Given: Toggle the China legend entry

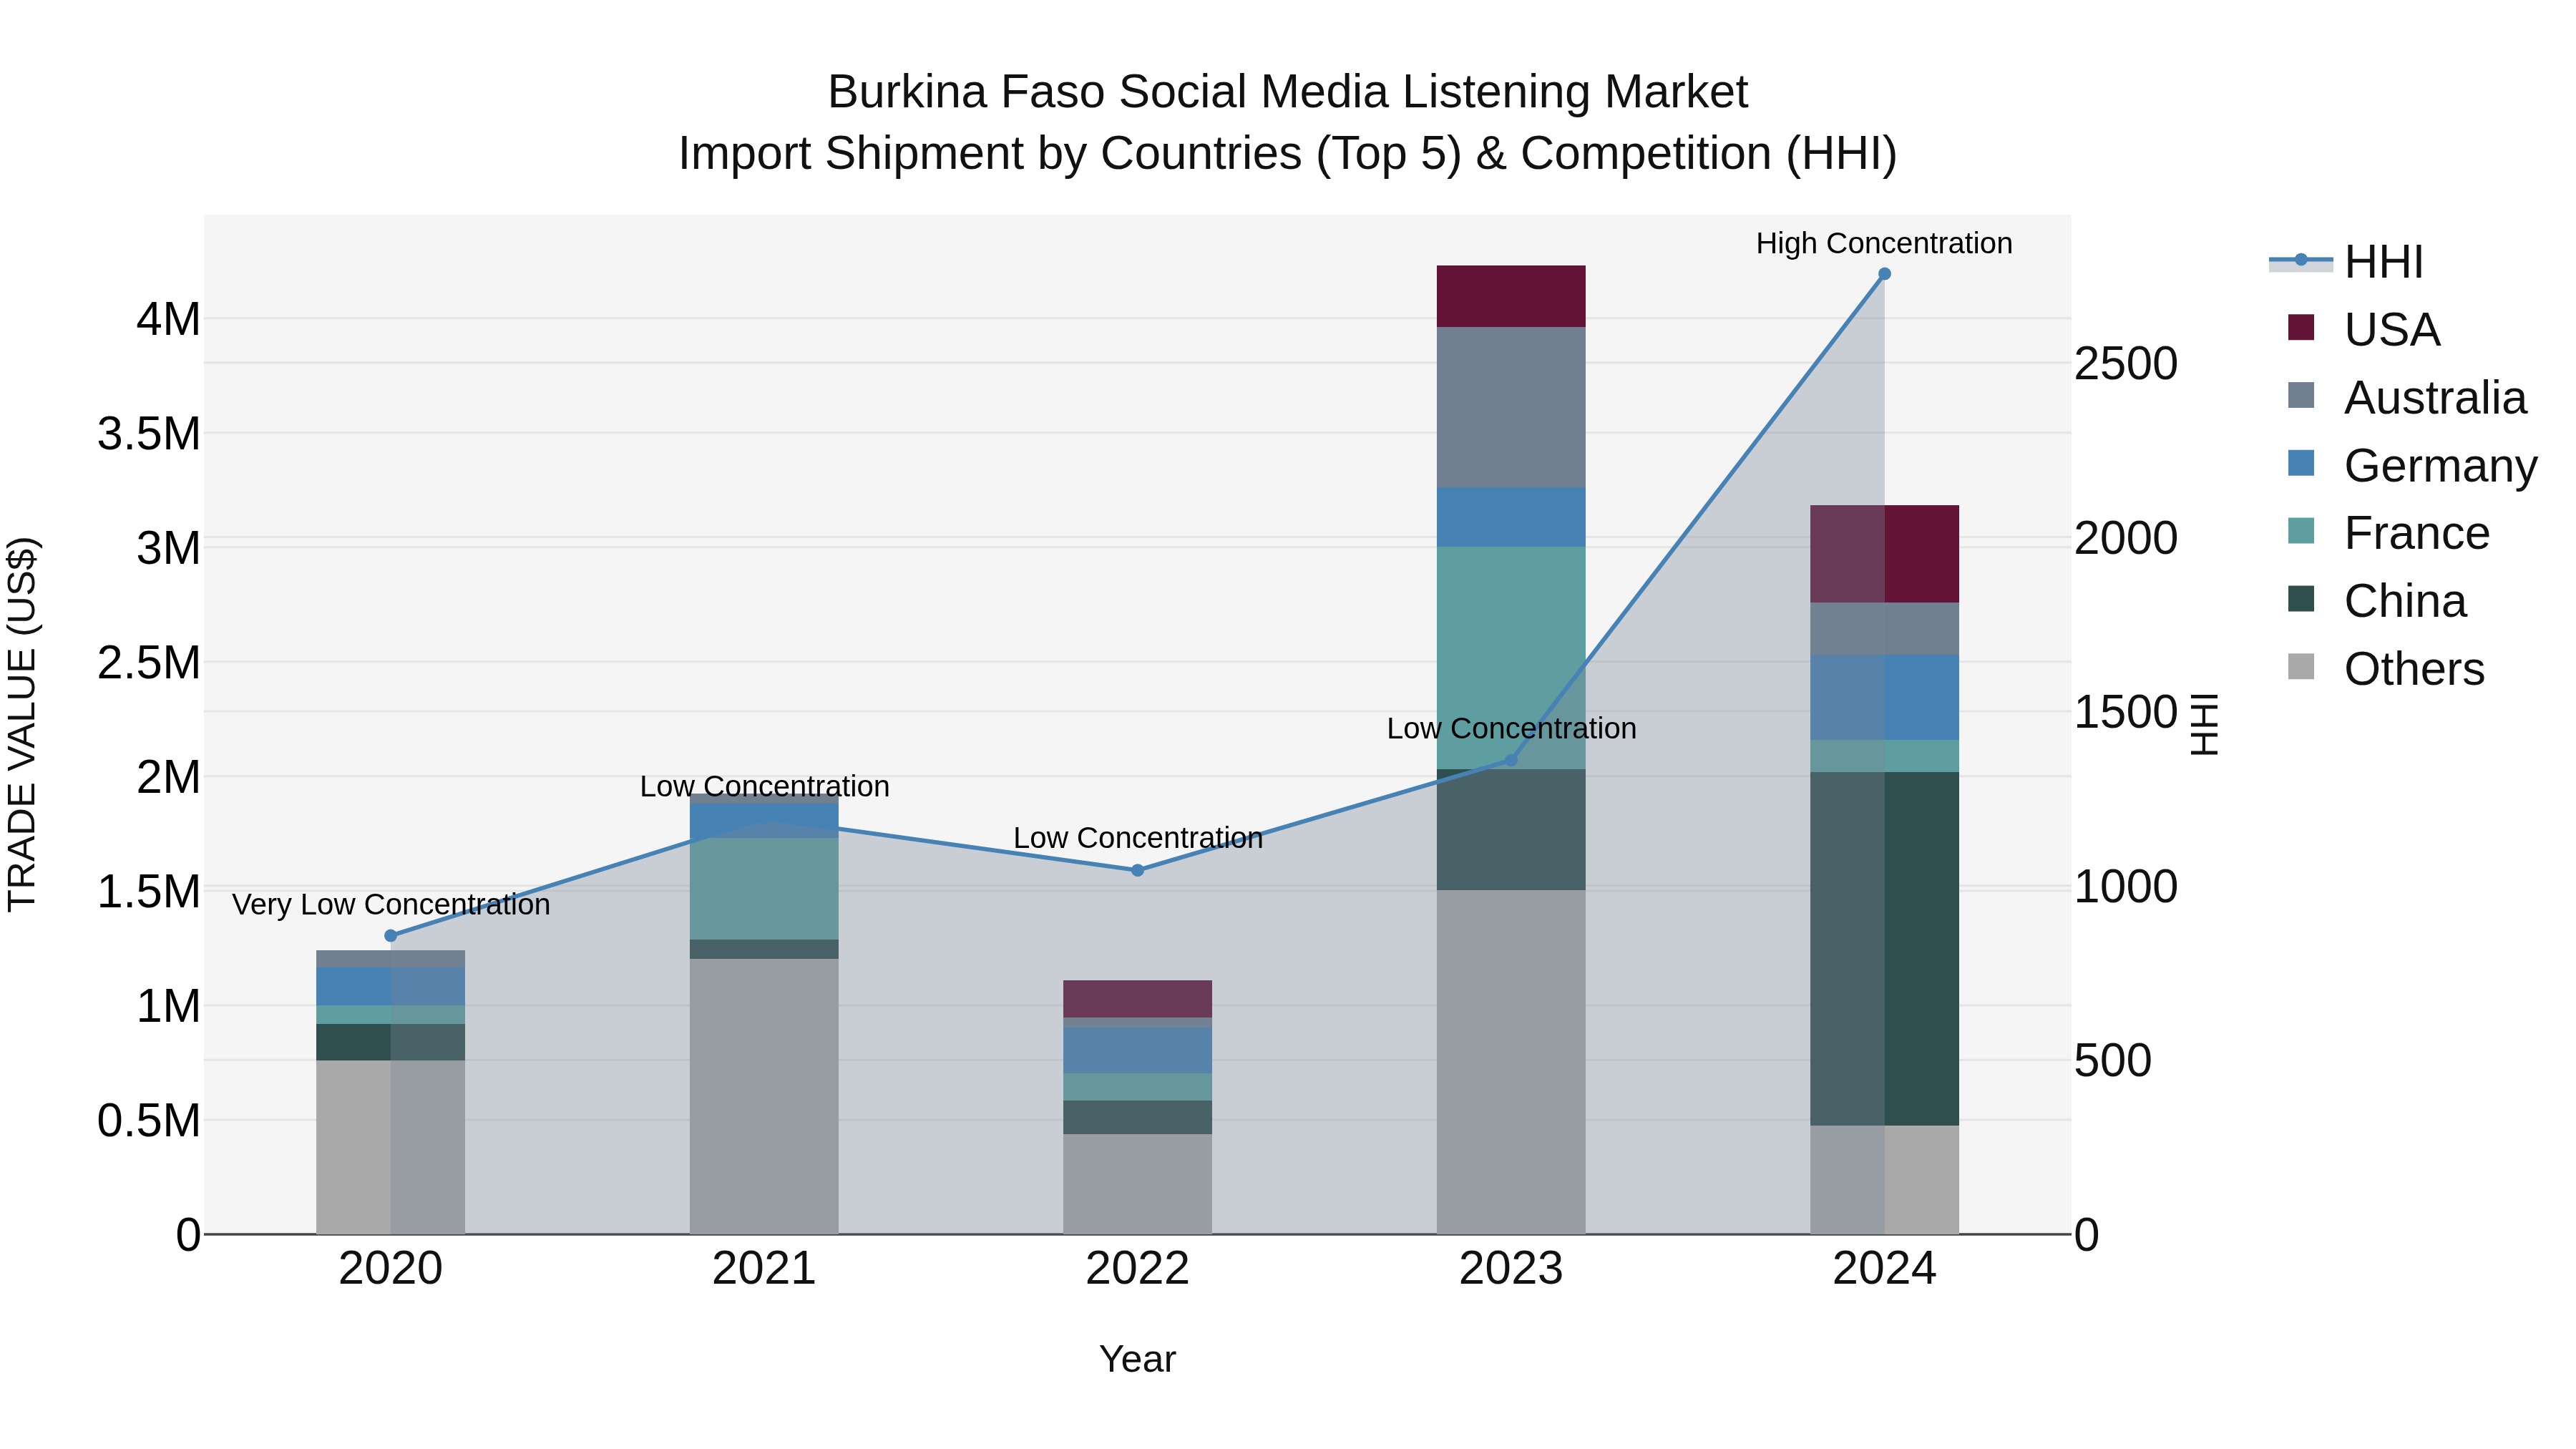Looking at the screenshot, I should tap(2377, 601).
